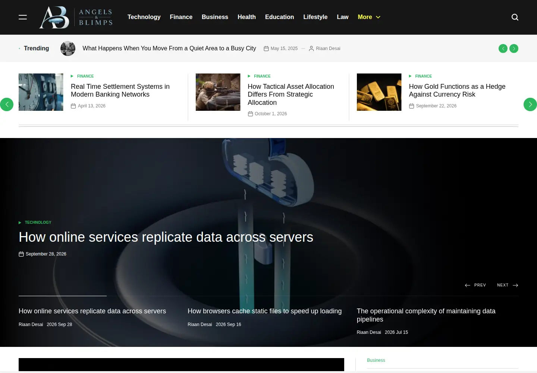The width and height of the screenshot is (537, 373).
Task: Open the Technology menu item
Action: (144, 17)
